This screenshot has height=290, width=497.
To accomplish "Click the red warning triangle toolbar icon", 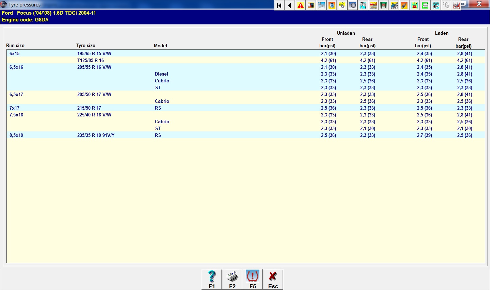I will click(300, 5).
